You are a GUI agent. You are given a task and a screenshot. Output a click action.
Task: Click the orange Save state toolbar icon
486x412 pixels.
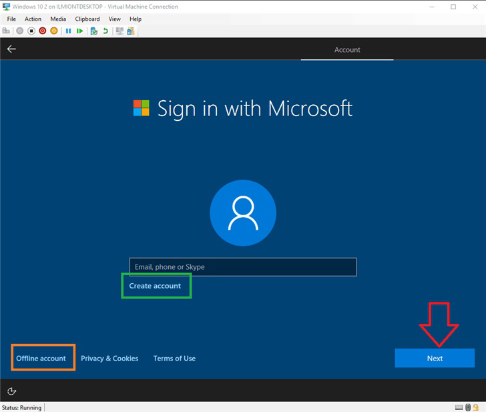[53, 31]
